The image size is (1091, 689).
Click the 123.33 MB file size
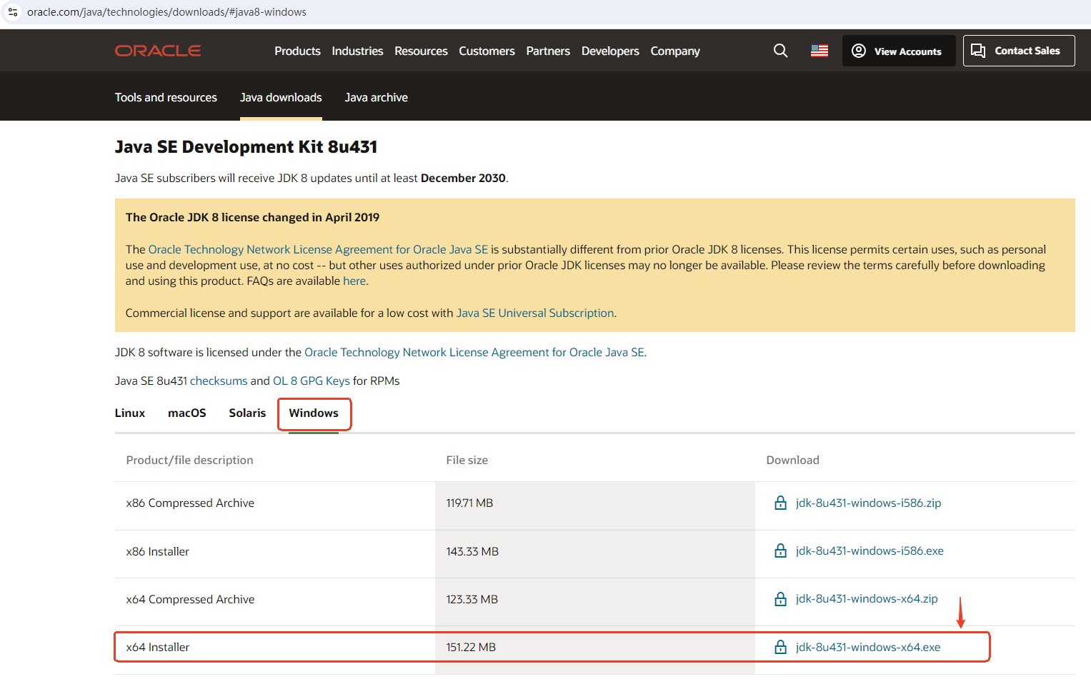pyautogui.click(x=472, y=599)
